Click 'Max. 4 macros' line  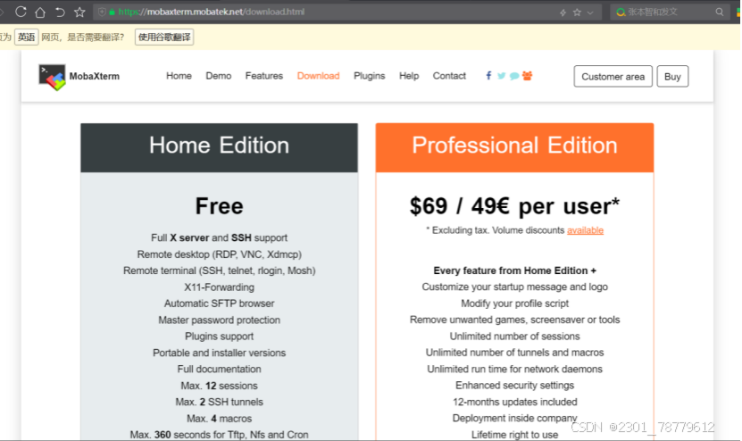(x=219, y=419)
